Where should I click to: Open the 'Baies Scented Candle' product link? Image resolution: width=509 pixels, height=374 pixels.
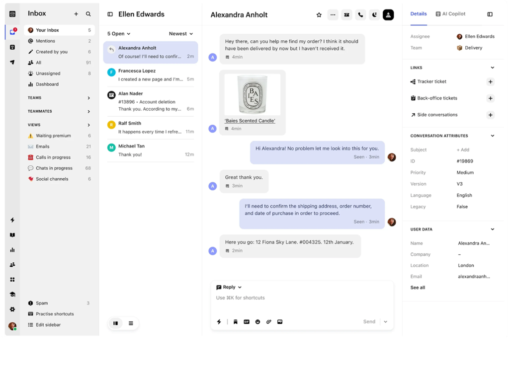[250, 121]
